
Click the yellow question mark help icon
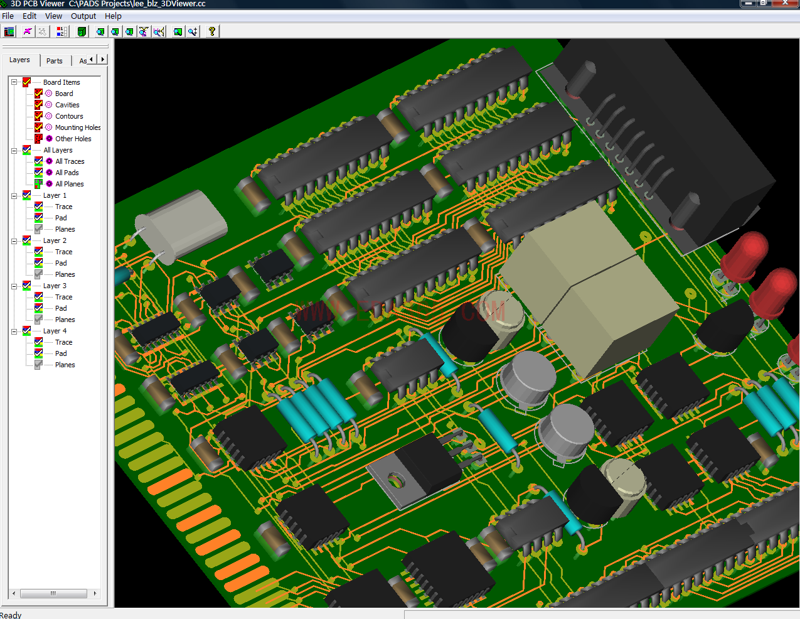pyautogui.click(x=212, y=31)
